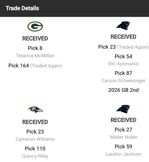Click the lower Carolina Panthers logo

(x=123, y=109)
